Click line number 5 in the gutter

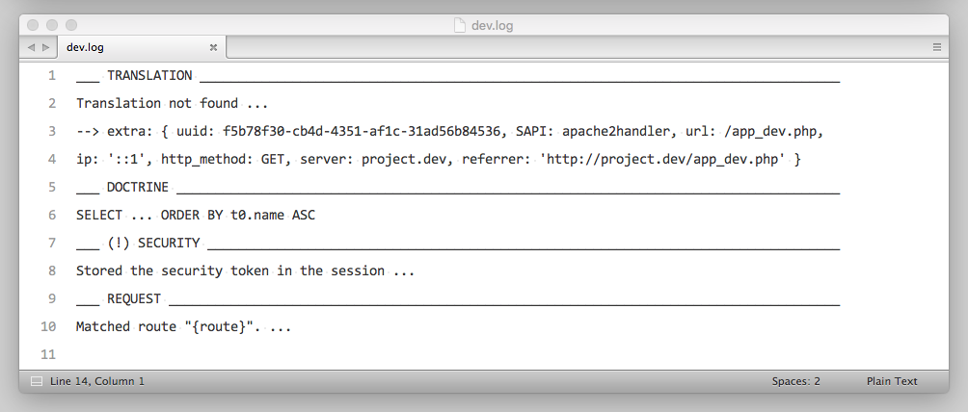tap(51, 187)
